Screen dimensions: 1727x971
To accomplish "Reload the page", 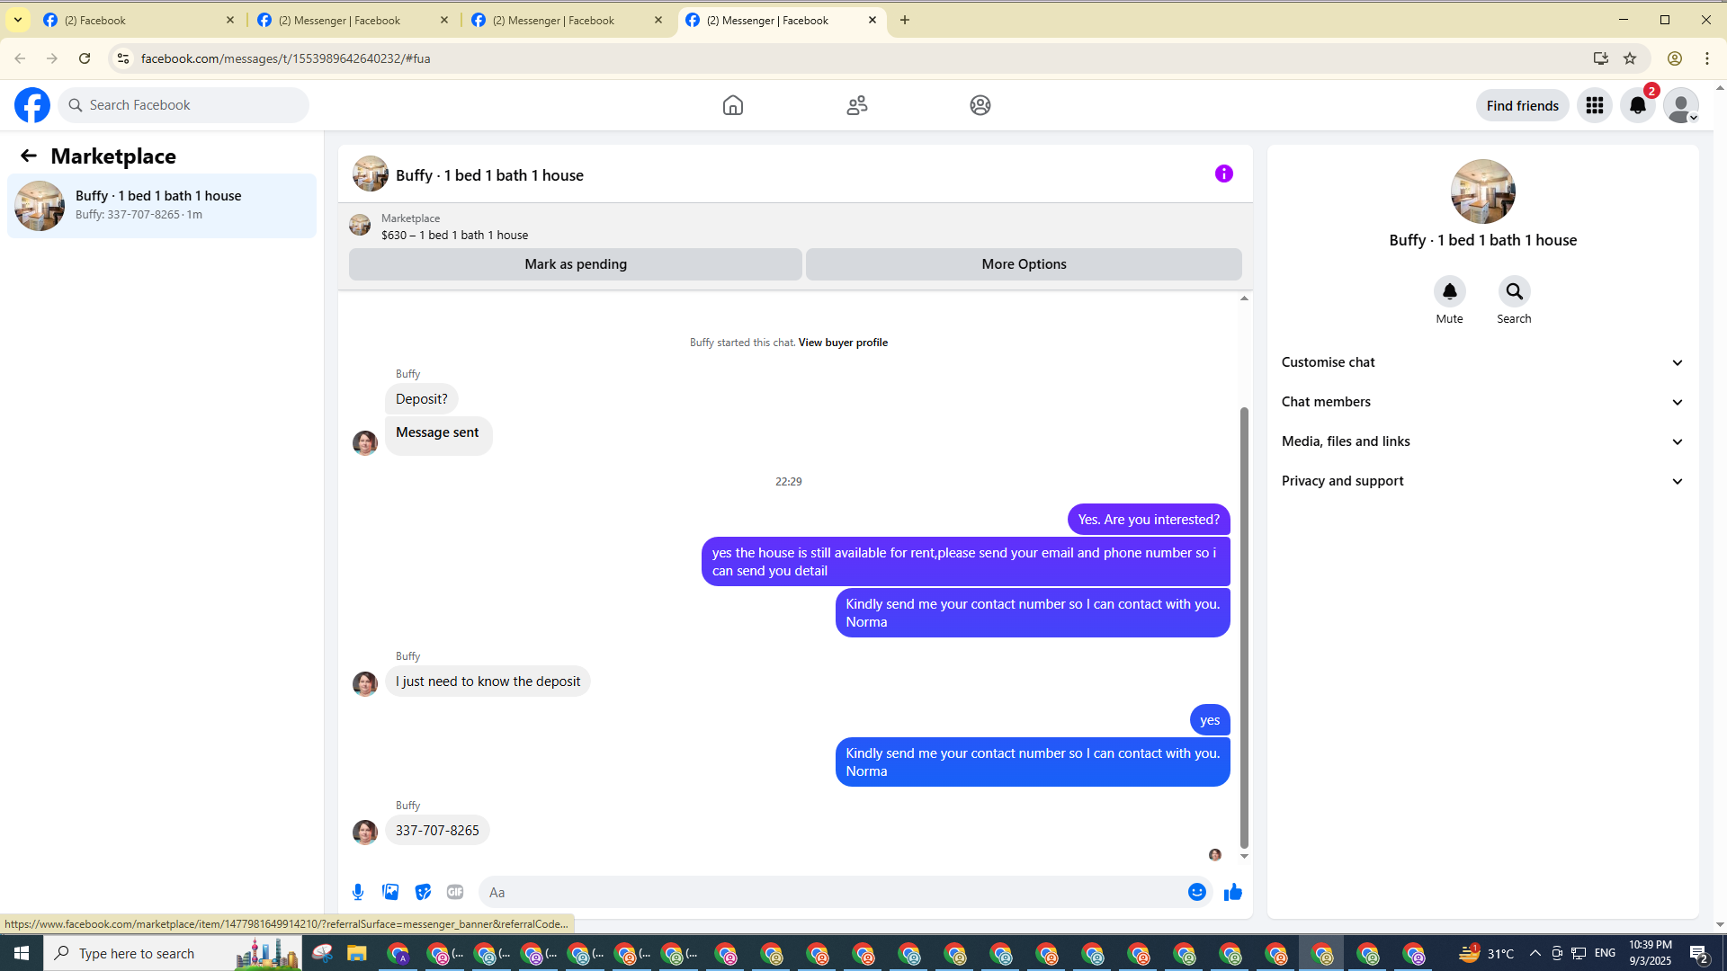I will point(85,58).
